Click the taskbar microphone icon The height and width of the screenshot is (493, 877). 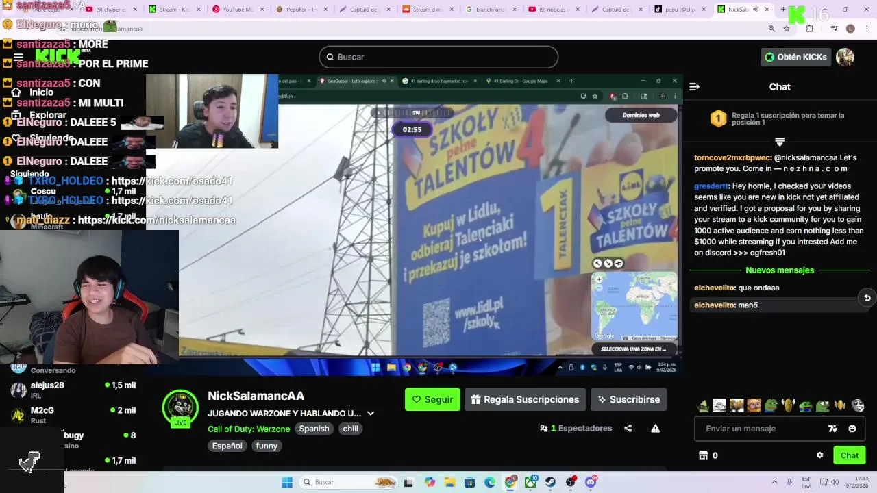click(x=789, y=482)
